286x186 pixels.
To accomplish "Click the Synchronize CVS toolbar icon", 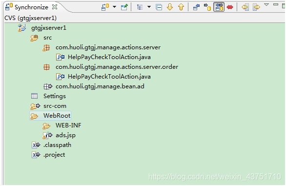I will point(105,7).
